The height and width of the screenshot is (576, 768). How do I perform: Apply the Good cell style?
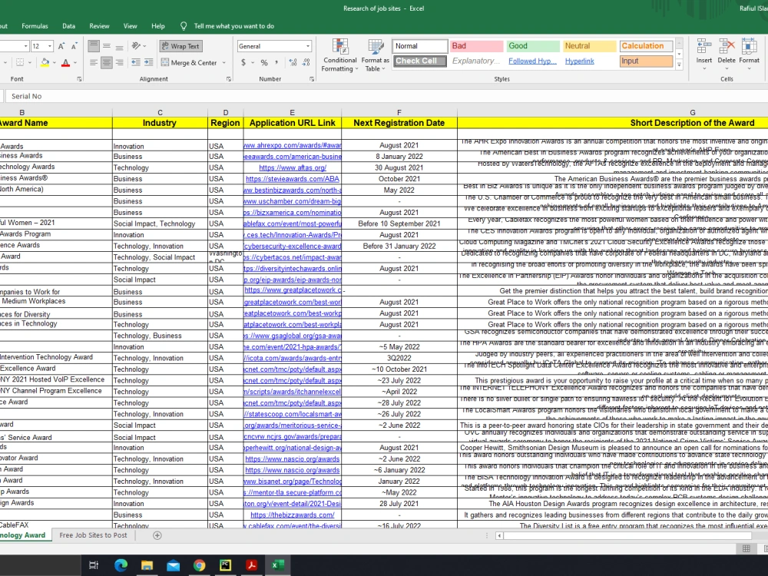click(x=533, y=46)
